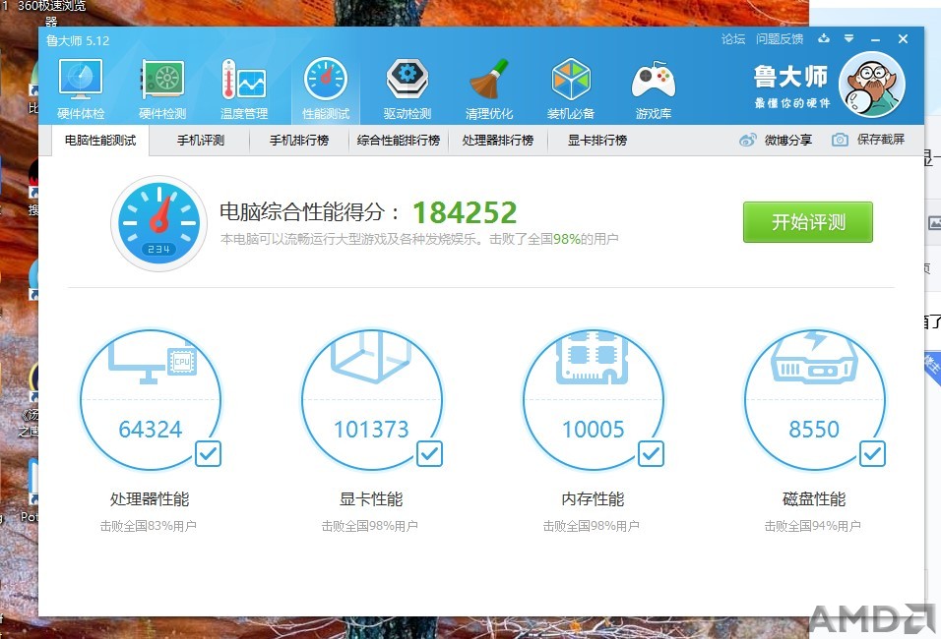Open 硬件体检 hardware checkup icon
This screenshot has width=941, height=639.
pos(81,88)
